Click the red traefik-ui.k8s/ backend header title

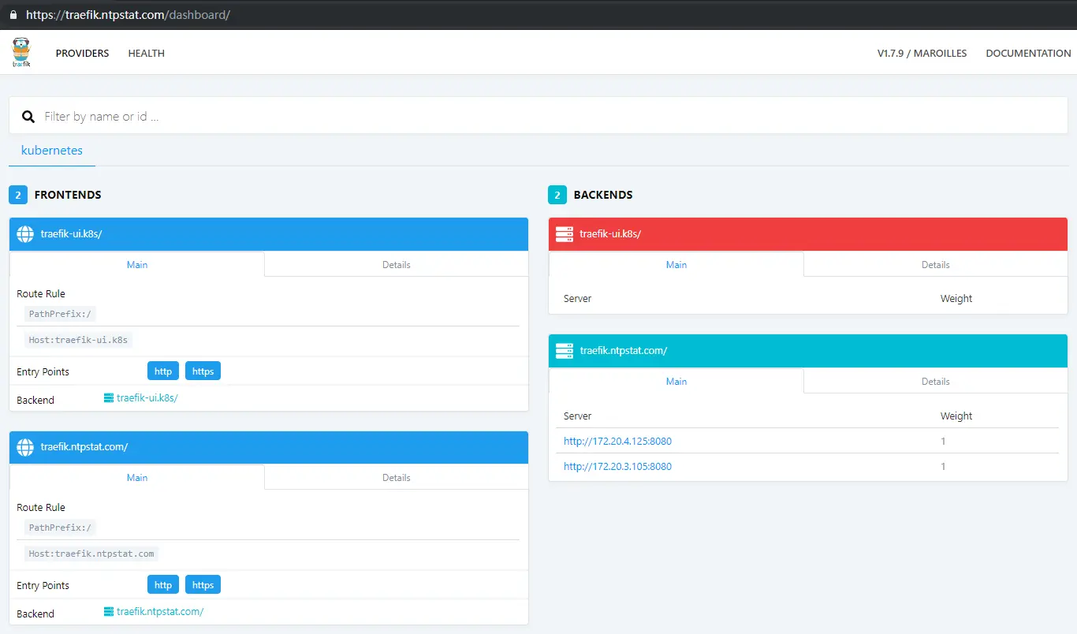[610, 234]
